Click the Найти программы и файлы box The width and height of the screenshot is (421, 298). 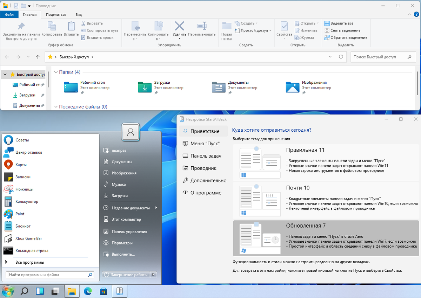(x=50, y=275)
